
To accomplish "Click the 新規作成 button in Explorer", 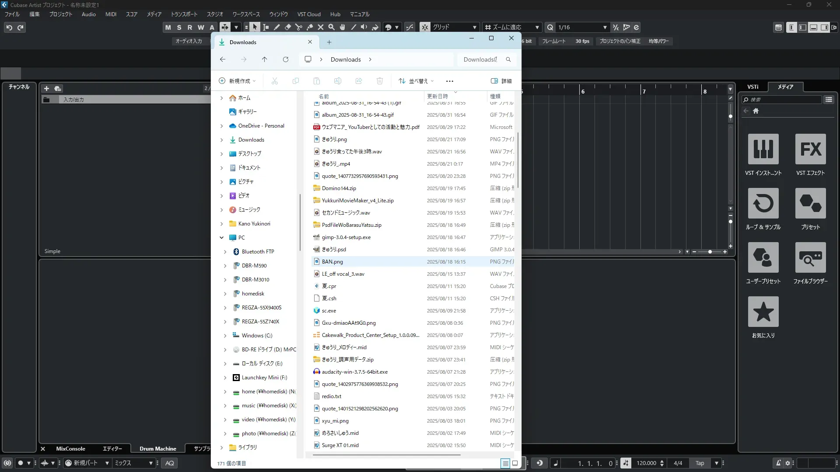I will [x=237, y=81].
